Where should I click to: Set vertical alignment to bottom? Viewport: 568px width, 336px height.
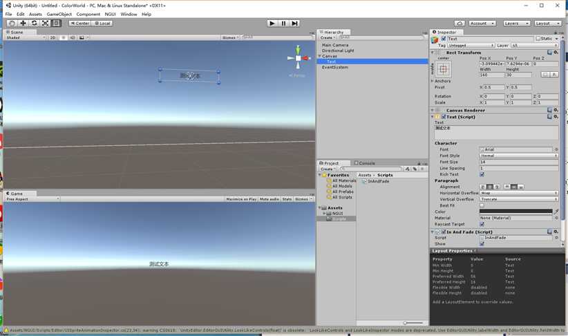pos(521,187)
